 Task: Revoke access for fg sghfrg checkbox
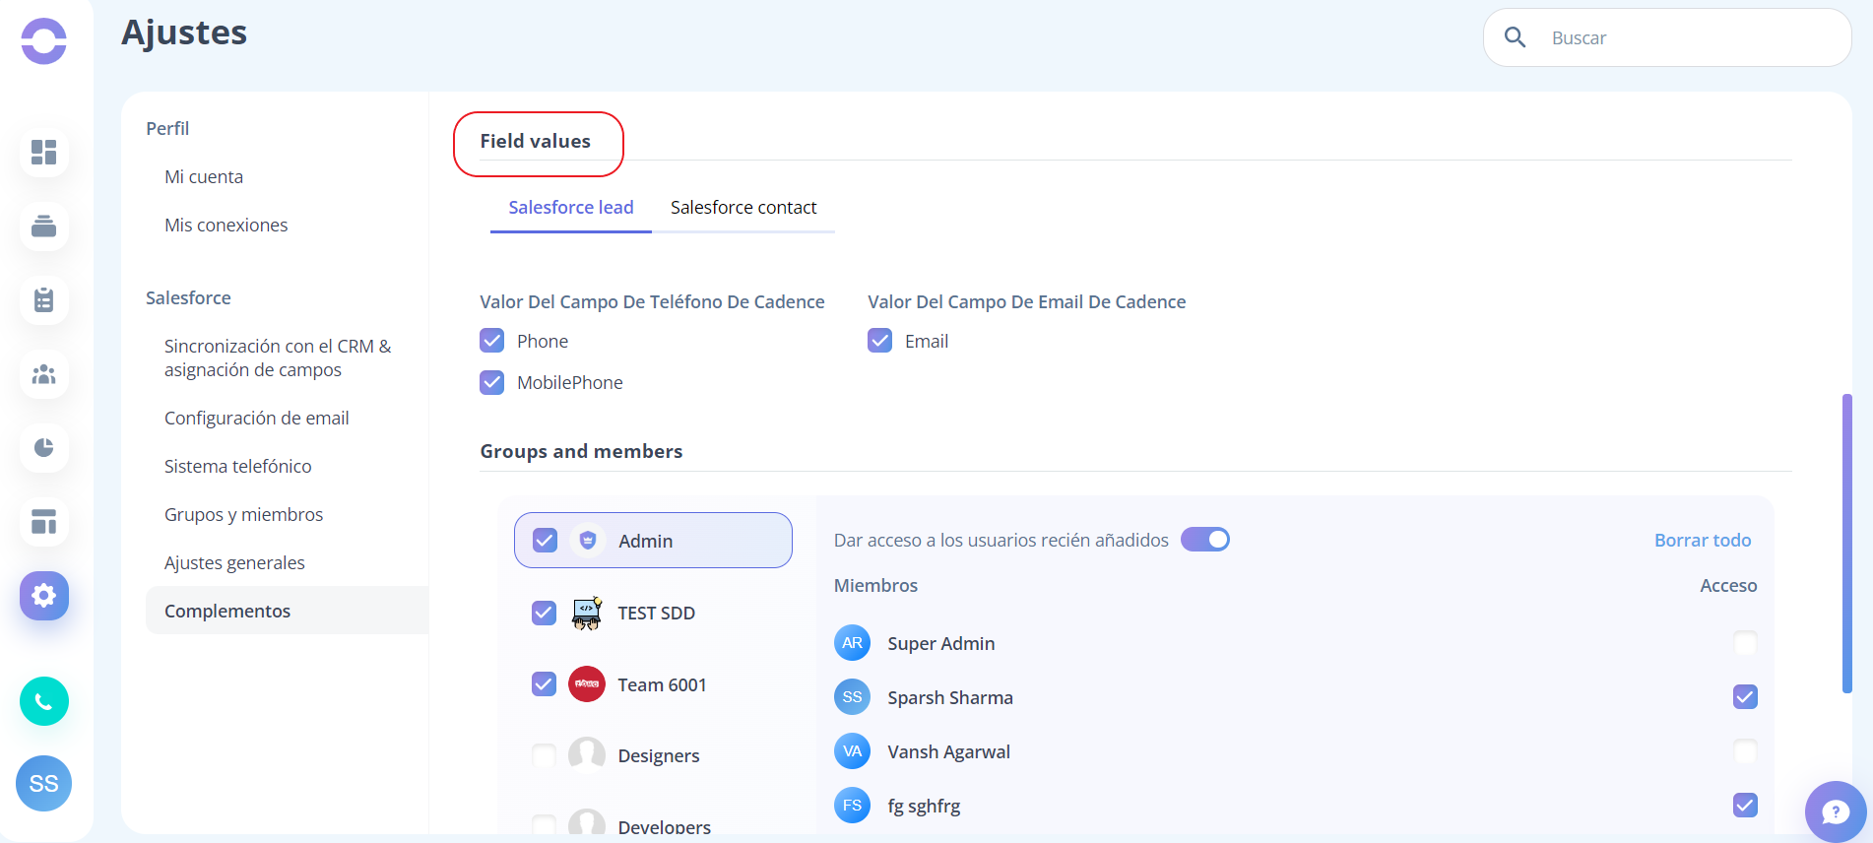[x=1745, y=806]
